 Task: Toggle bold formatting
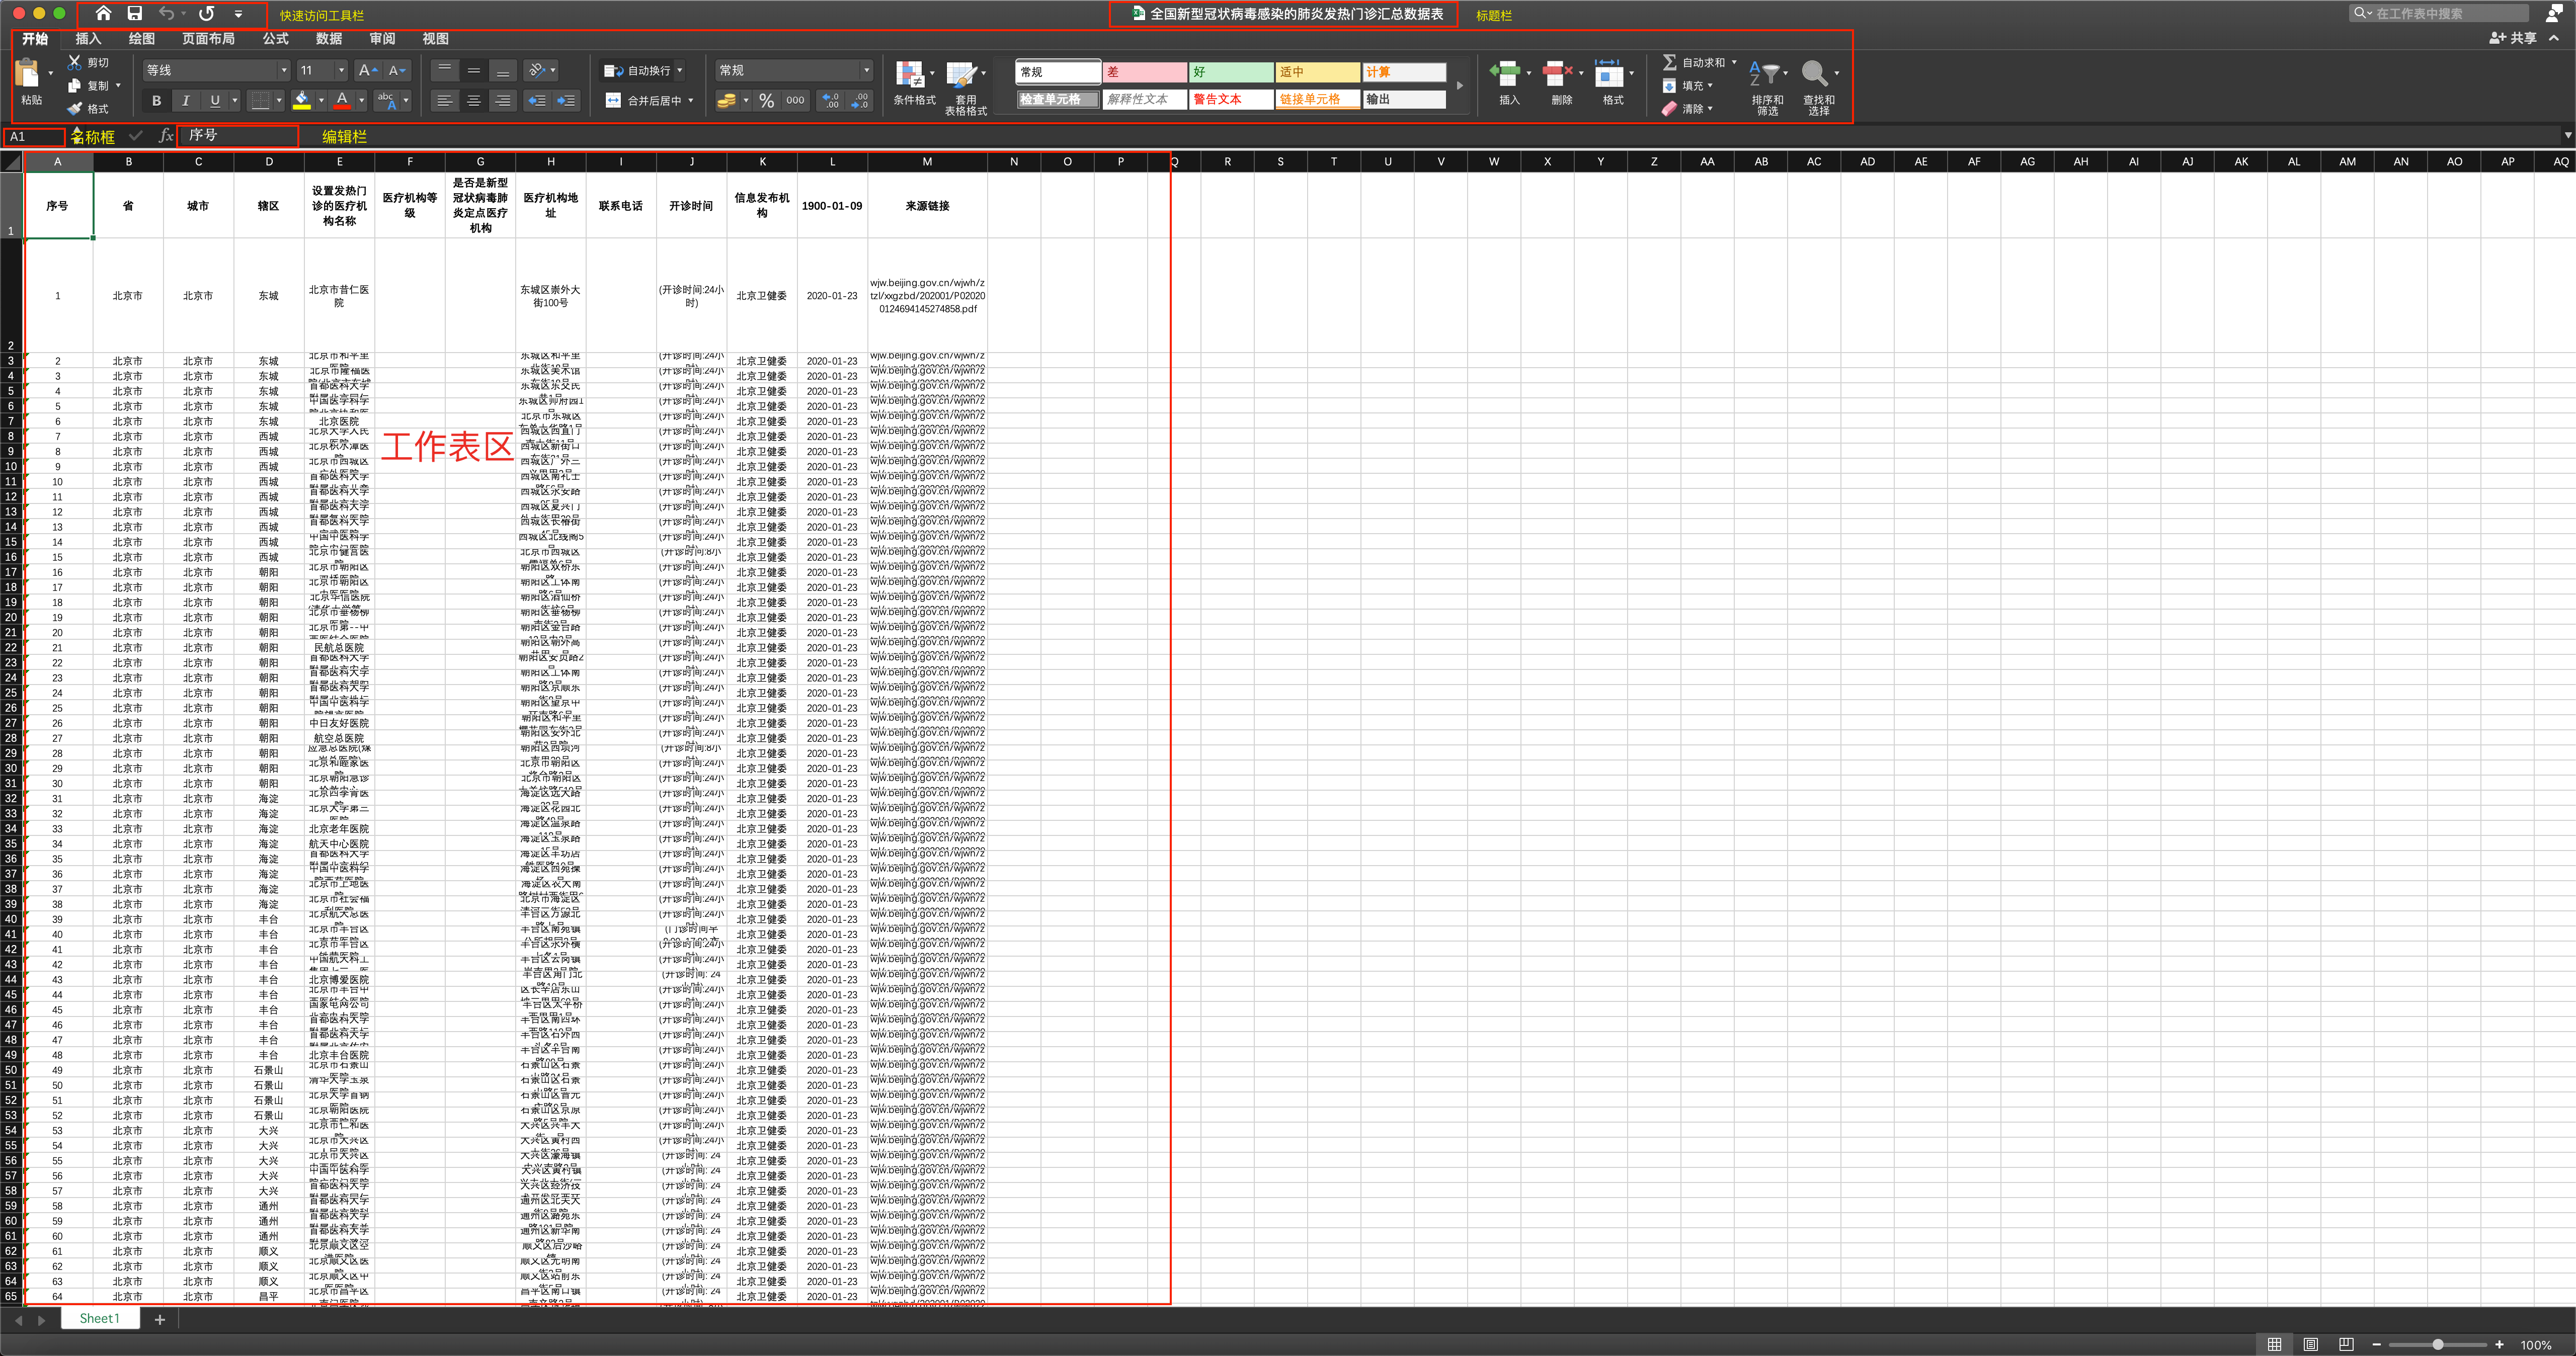156,101
